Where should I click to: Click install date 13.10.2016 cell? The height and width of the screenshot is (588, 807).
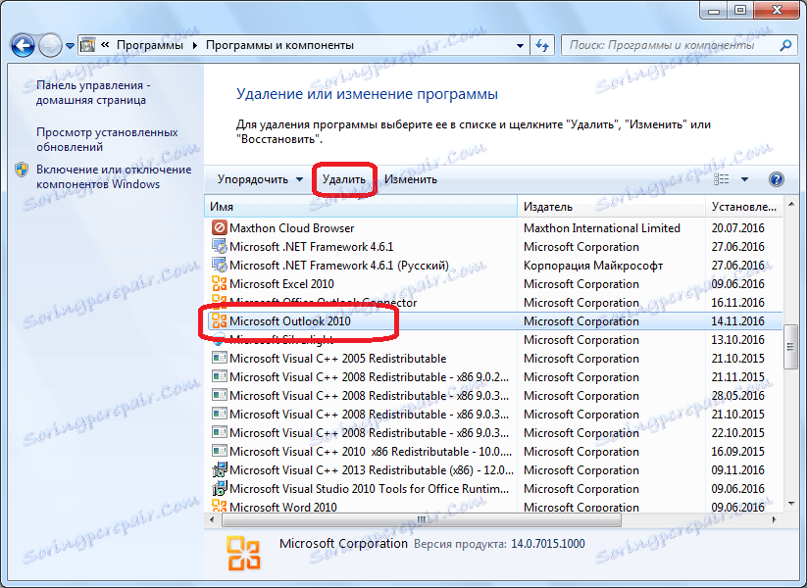(x=737, y=339)
